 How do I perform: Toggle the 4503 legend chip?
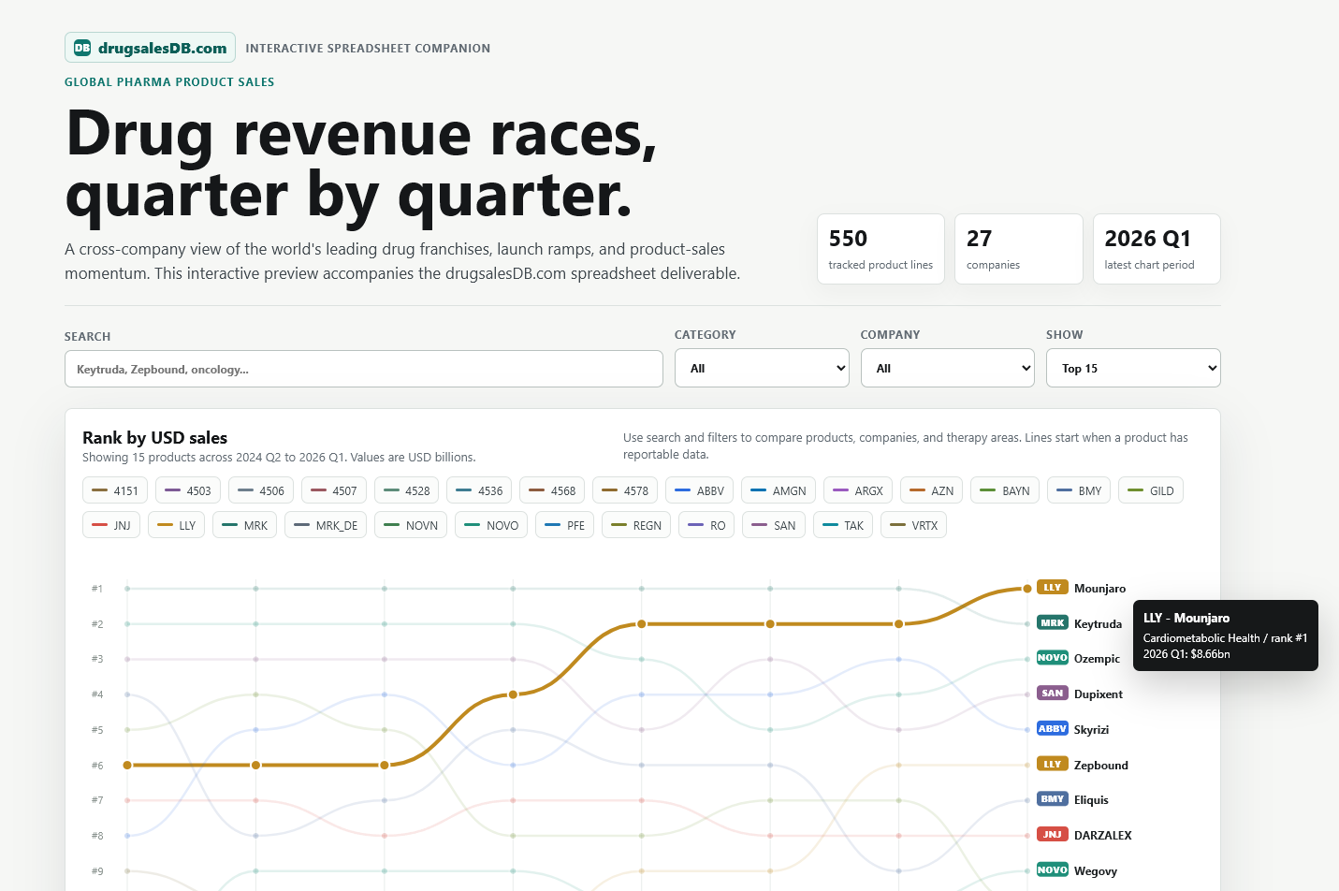[x=188, y=490]
